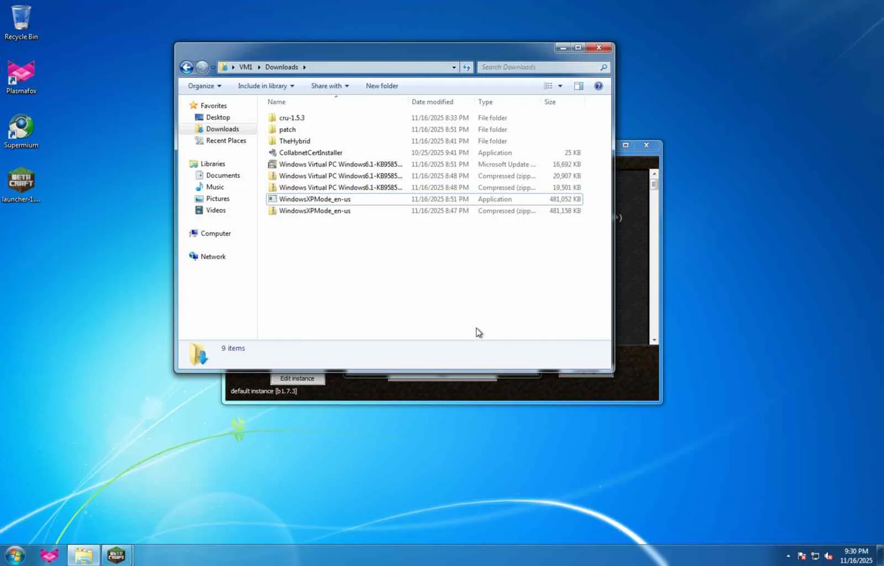Click the volume speaker tray icon
The image size is (884, 566).
(x=828, y=556)
